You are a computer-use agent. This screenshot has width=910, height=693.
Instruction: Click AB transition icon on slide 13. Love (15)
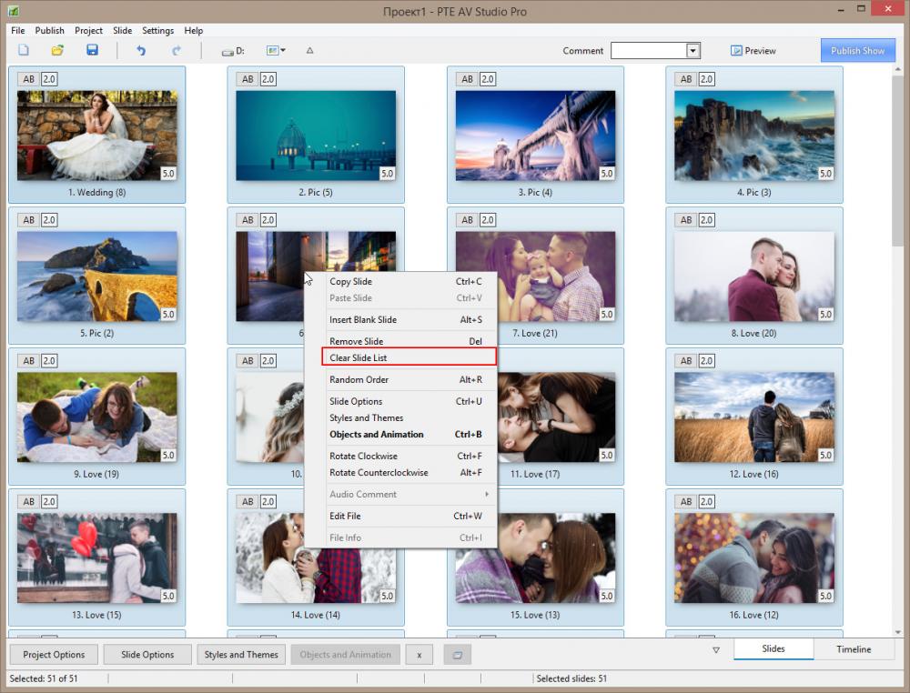click(x=28, y=502)
